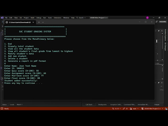Click the magnifier Search icon in menu bar
The width and height of the screenshot is (168, 126).
(x=77, y=18)
